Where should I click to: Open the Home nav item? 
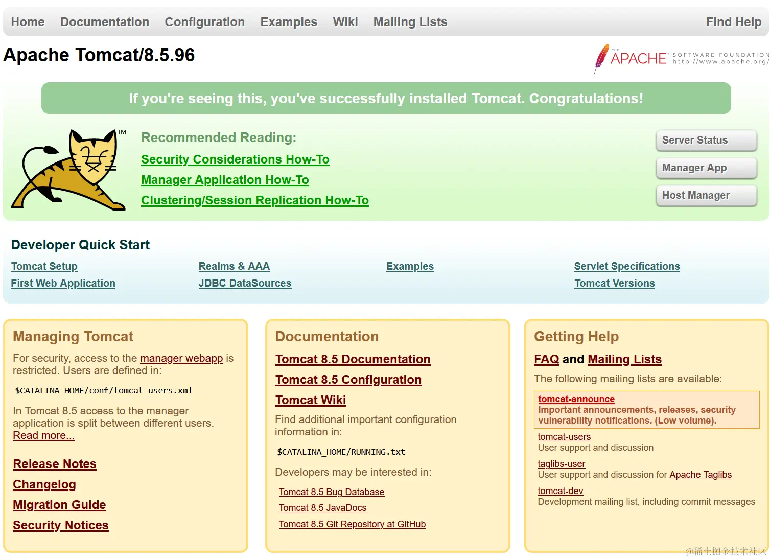28,22
